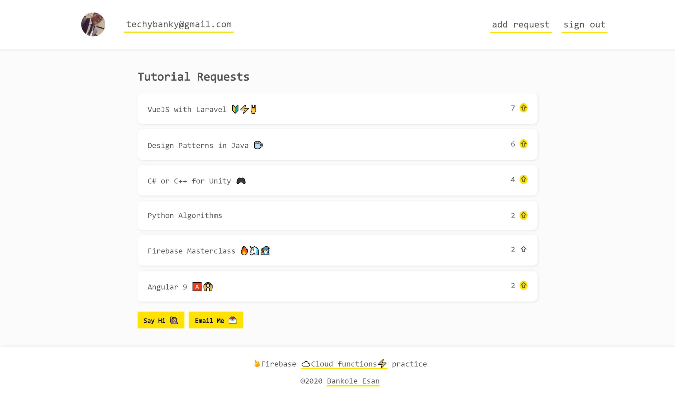This screenshot has height=396, width=675.
Task: Click sign out in the header
Action: [584, 25]
